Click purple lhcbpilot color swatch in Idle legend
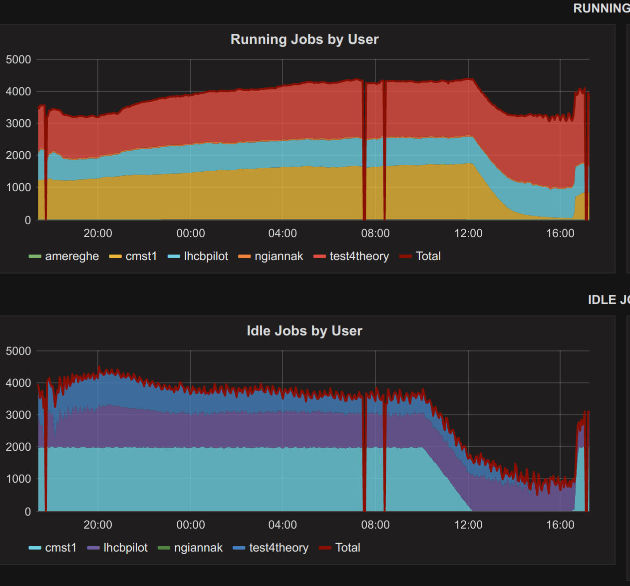 click(93, 548)
